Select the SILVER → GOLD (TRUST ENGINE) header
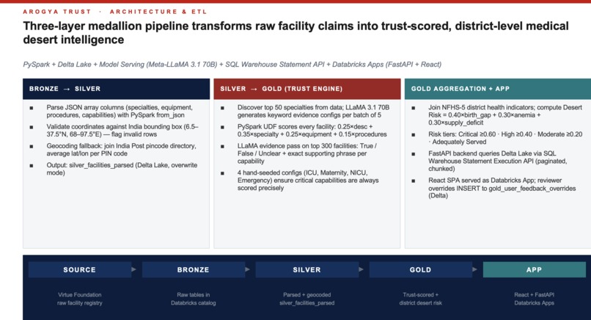This screenshot has width=591, height=320. click(x=307, y=89)
